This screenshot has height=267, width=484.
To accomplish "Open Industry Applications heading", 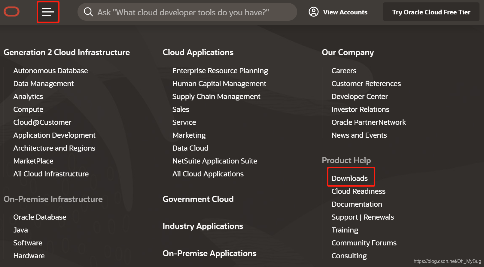I will click(x=203, y=226).
